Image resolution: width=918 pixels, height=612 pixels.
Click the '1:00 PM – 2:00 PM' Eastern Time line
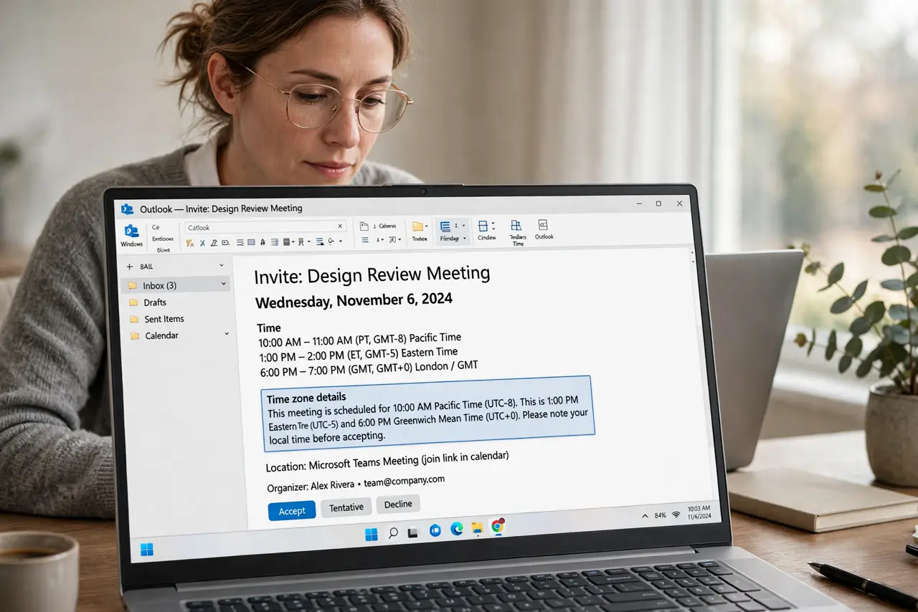[358, 354]
